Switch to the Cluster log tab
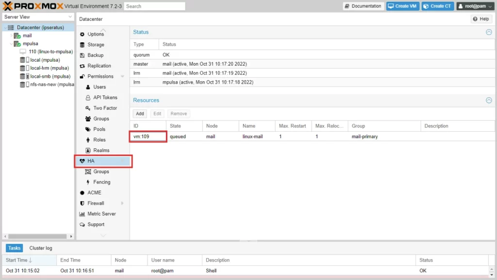497x280 pixels. click(41, 248)
